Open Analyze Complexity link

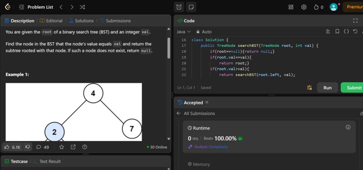pyautogui.click(x=208, y=147)
